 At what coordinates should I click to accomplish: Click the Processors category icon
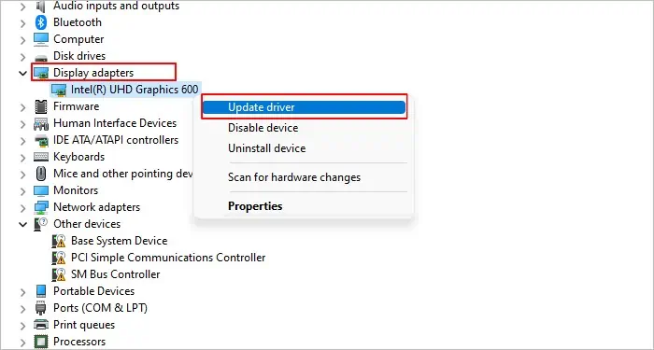[41, 342]
